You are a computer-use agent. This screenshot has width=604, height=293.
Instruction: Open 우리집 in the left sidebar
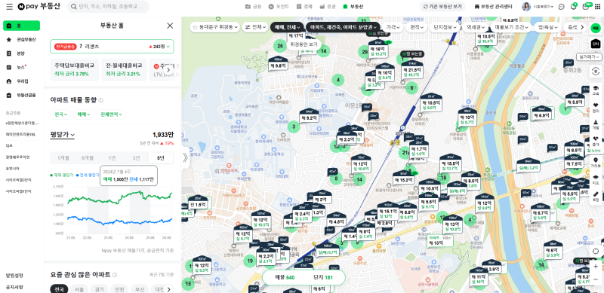point(22,81)
